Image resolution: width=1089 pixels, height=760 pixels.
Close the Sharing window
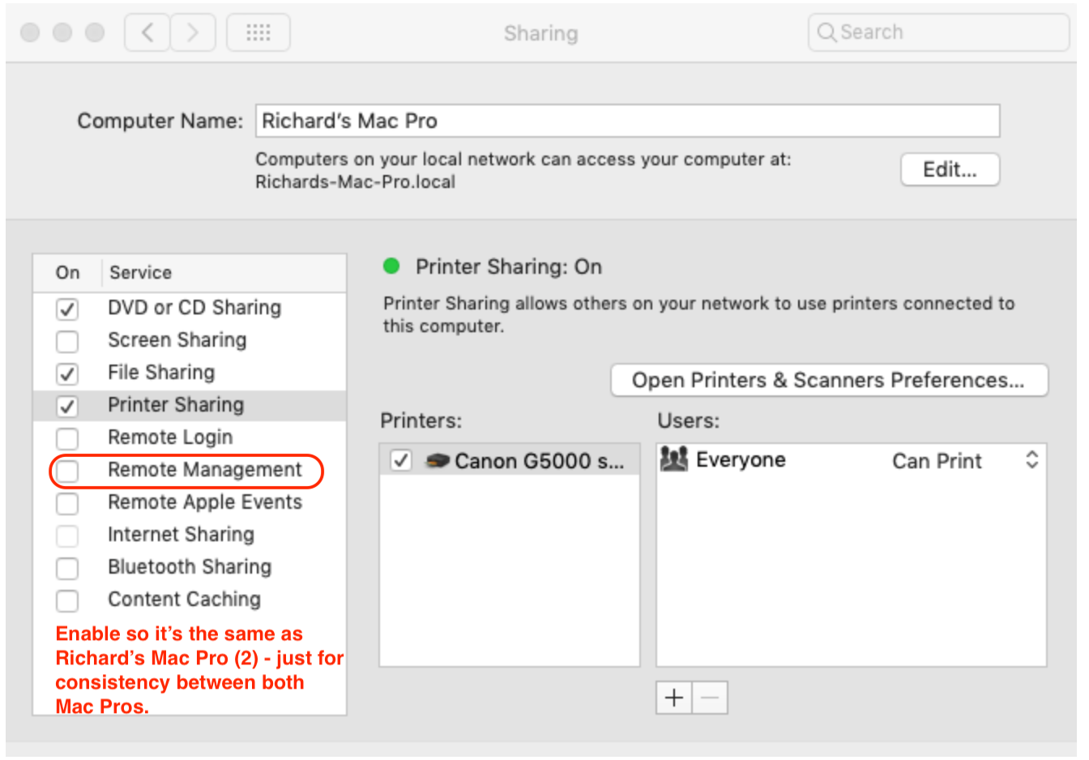pos(31,32)
